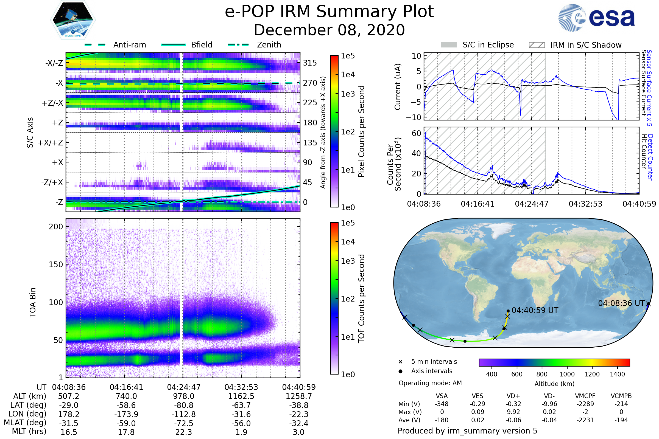Click the Axis intervals dot marker
659x439 pixels.
pos(400,371)
